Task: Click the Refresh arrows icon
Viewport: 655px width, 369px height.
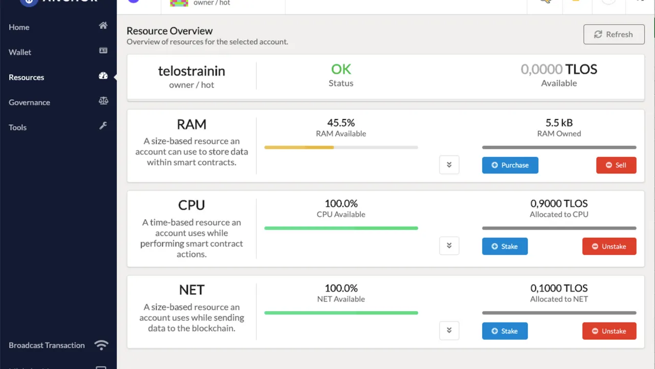Action: [598, 34]
